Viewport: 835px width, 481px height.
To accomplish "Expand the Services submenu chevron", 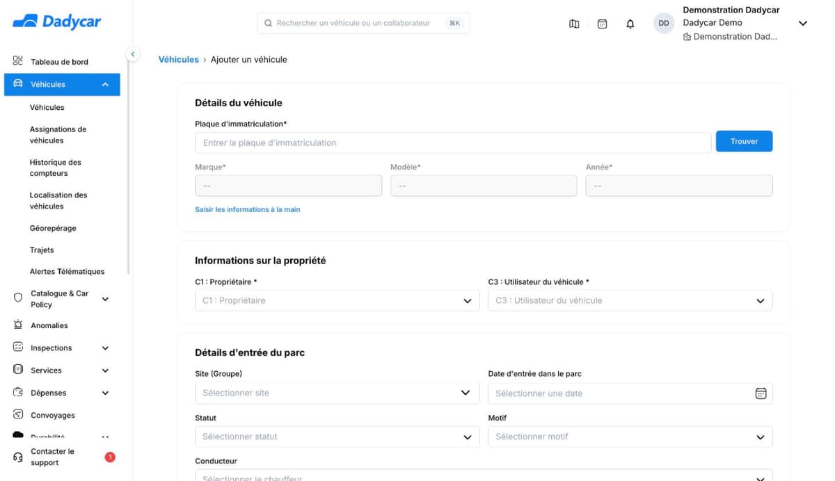I will [x=105, y=370].
